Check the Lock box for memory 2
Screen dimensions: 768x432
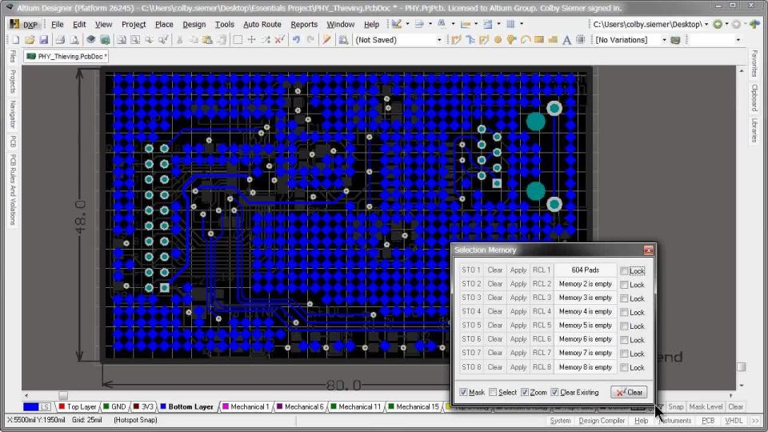(624, 285)
